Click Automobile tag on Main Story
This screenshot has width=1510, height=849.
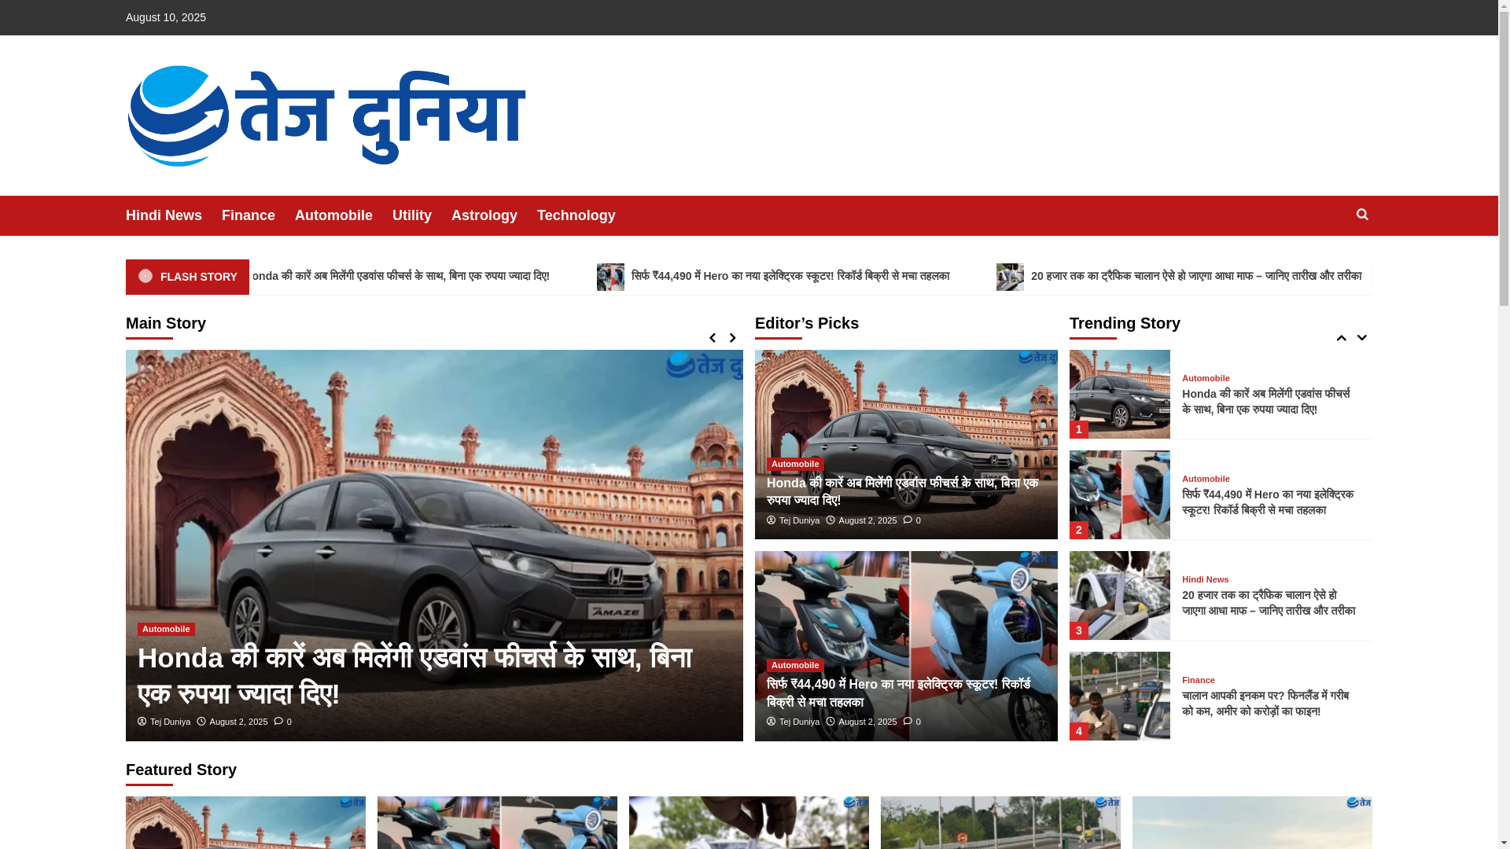click(166, 629)
